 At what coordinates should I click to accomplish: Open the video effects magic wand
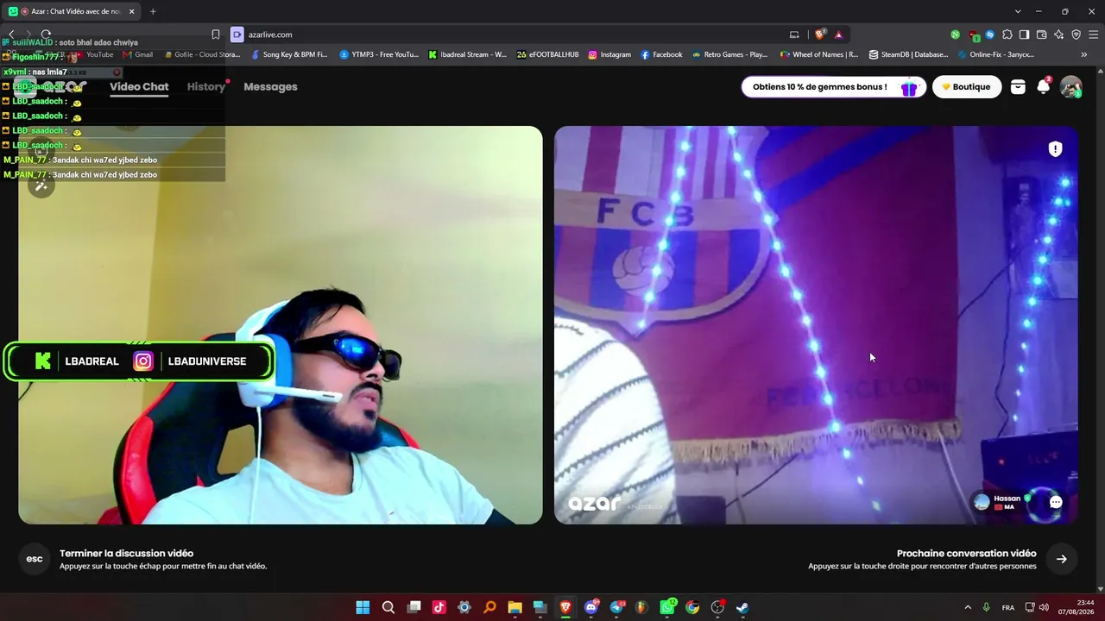click(41, 185)
